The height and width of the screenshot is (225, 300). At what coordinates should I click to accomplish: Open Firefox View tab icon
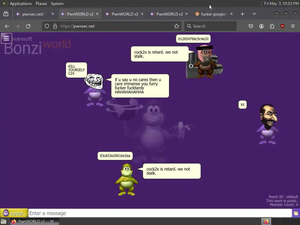[6, 14]
